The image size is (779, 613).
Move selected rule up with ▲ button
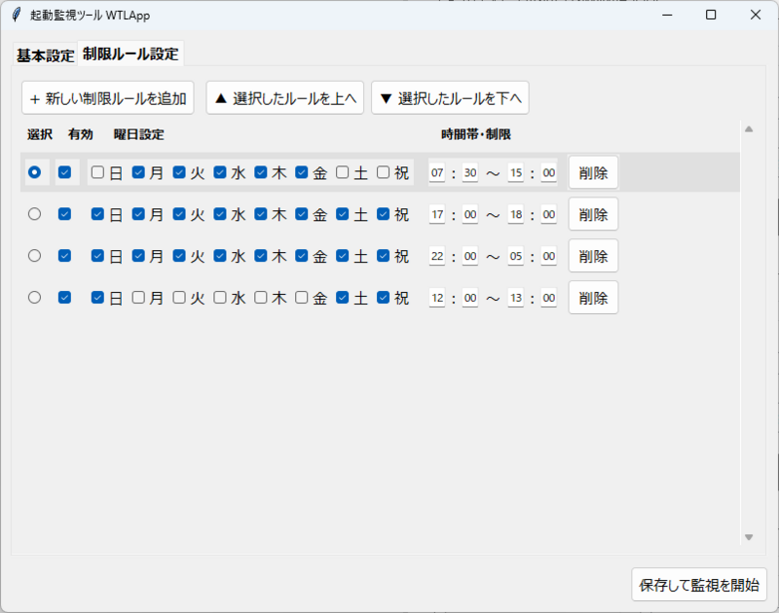tap(284, 98)
